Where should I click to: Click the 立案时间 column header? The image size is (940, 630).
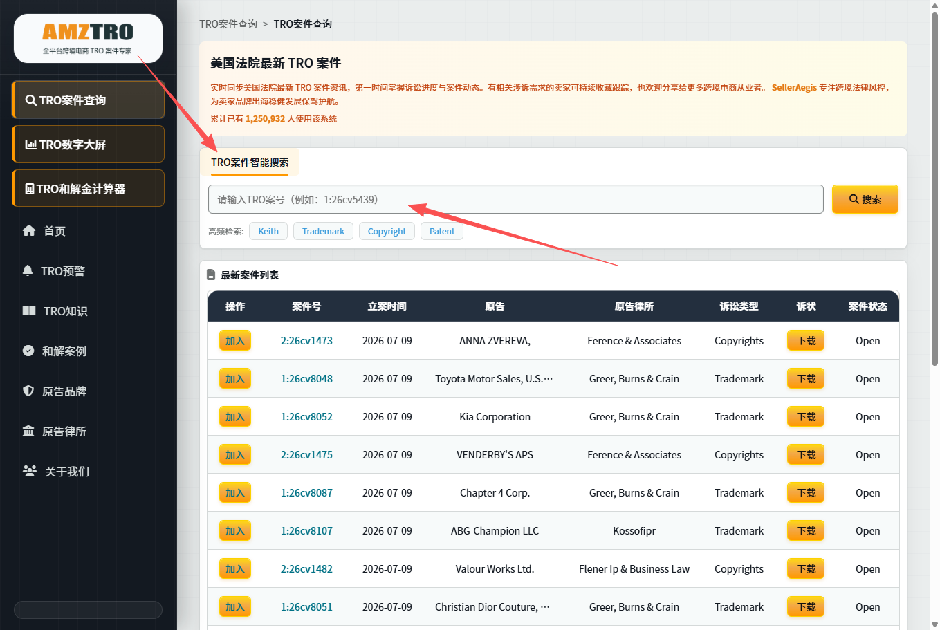pos(387,306)
